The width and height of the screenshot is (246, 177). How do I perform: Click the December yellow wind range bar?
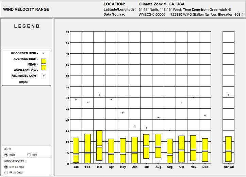click(x=205, y=150)
